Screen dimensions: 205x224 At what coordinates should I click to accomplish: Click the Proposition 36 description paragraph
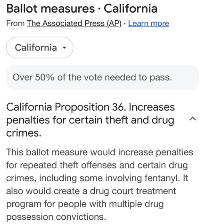(100, 184)
